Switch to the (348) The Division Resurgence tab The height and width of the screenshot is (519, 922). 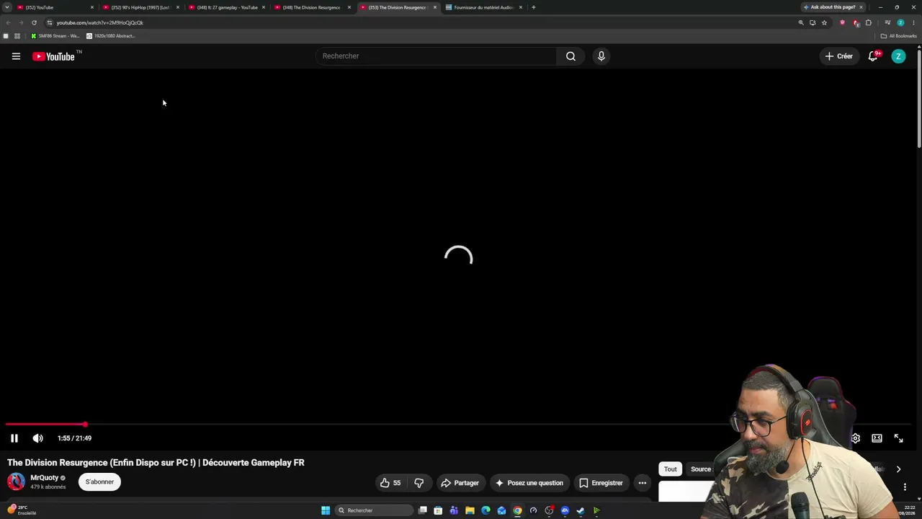point(311,7)
